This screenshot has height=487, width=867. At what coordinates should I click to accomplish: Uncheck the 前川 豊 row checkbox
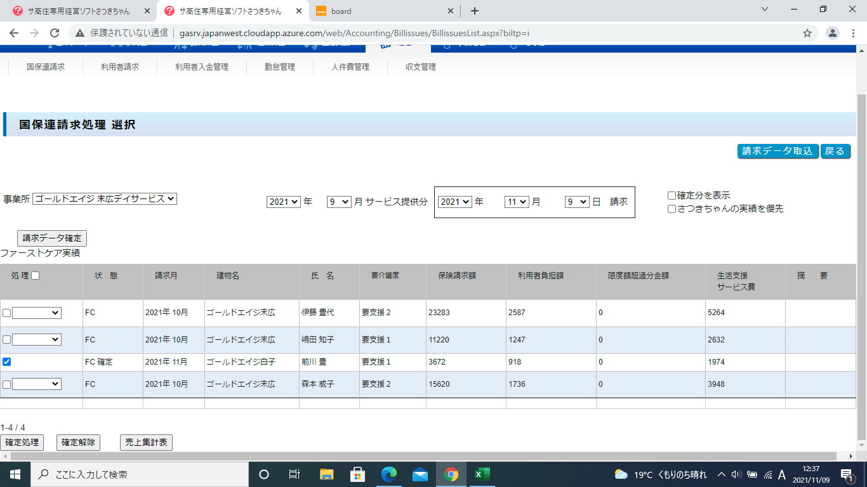tap(6, 362)
